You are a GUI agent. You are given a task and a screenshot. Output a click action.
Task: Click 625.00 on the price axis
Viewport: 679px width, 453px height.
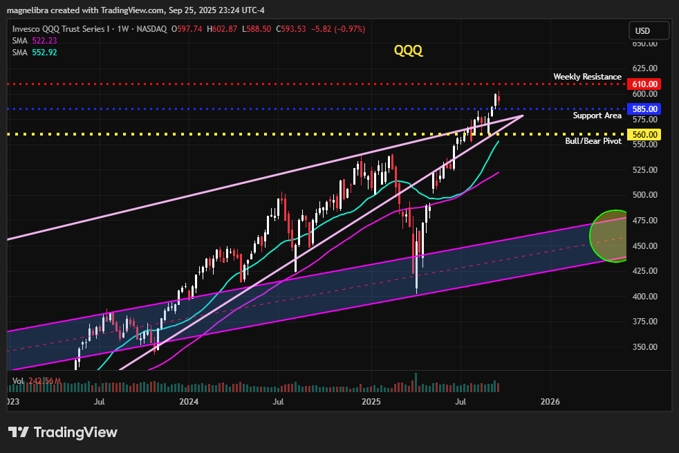(x=645, y=68)
